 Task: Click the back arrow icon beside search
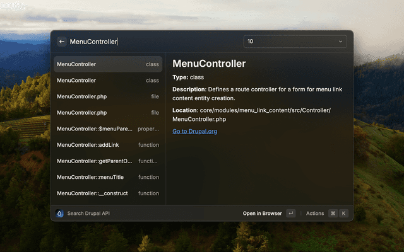(62, 42)
